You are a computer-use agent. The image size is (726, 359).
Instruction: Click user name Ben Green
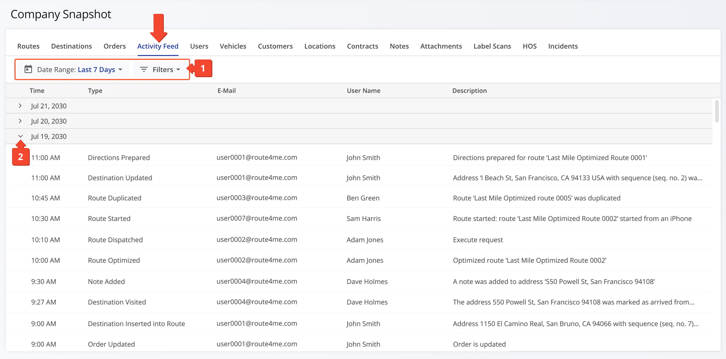(x=363, y=198)
